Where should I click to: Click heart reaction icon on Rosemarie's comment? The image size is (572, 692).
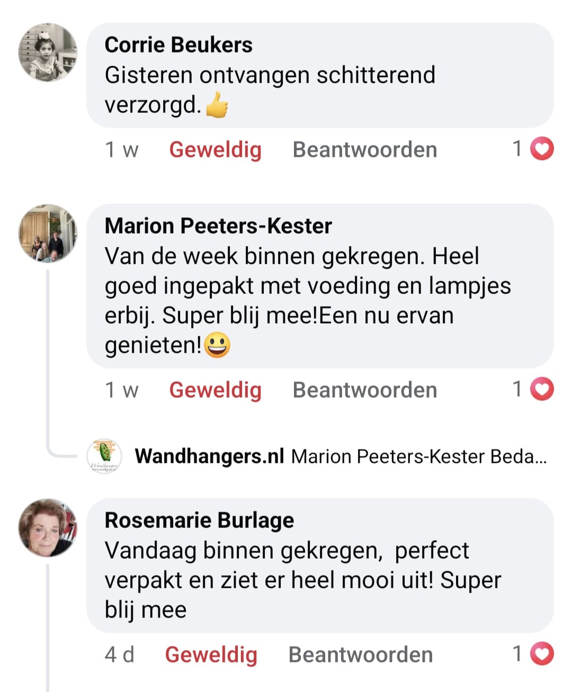542,654
